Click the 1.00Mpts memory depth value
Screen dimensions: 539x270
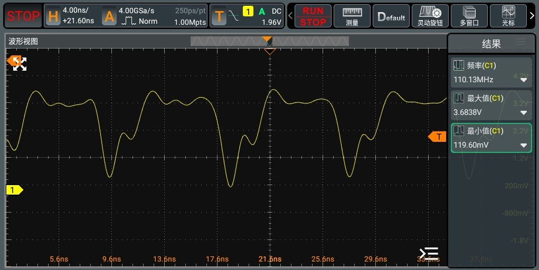click(x=190, y=22)
